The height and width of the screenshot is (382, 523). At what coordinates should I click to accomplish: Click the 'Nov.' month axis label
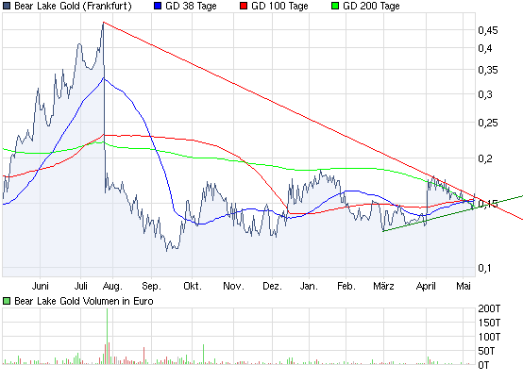[233, 286]
